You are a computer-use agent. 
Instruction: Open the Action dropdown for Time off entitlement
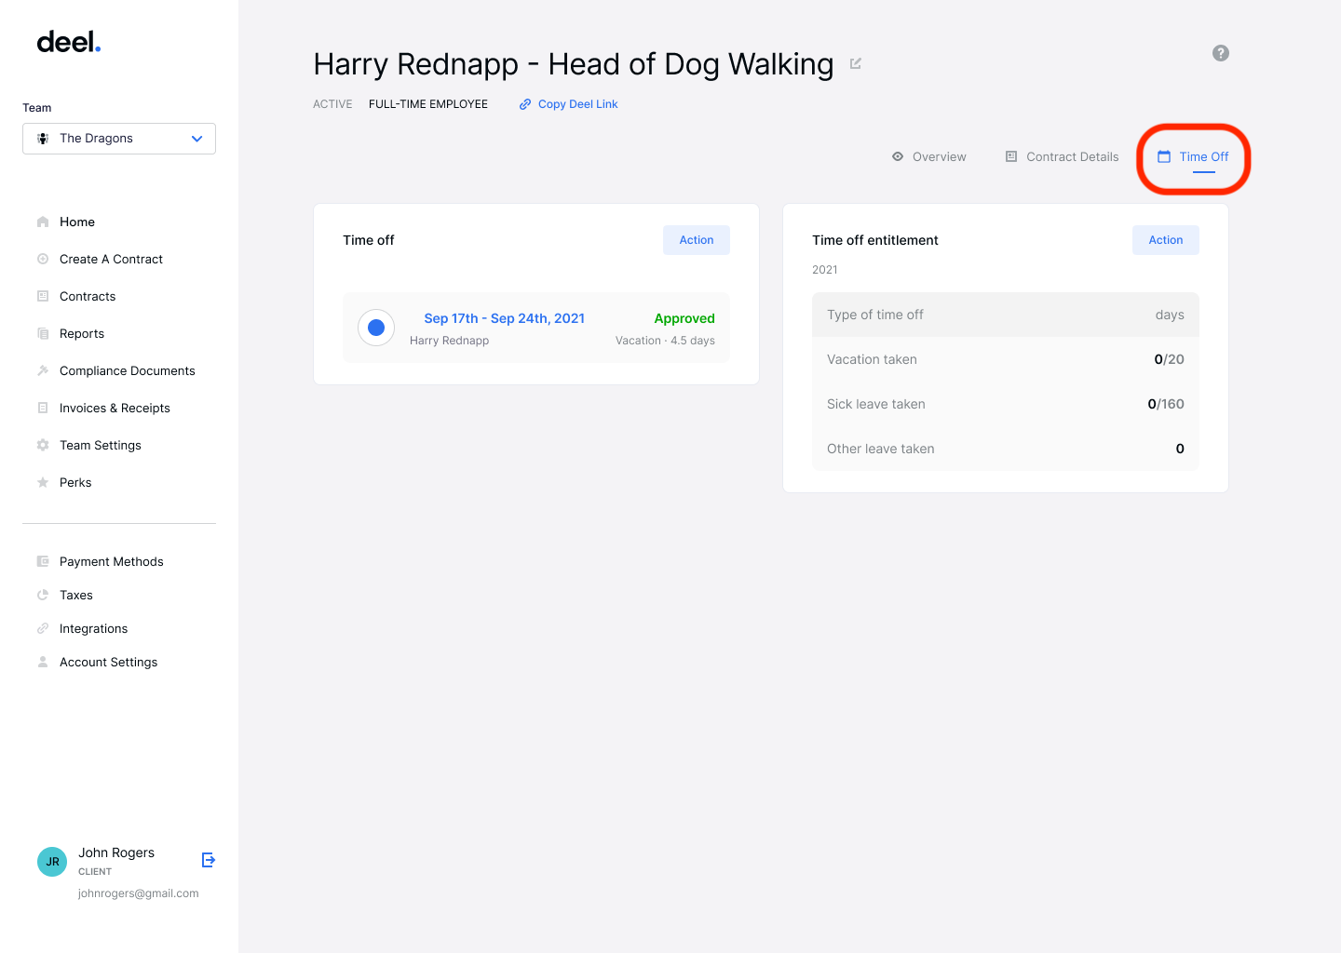(x=1165, y=239)
